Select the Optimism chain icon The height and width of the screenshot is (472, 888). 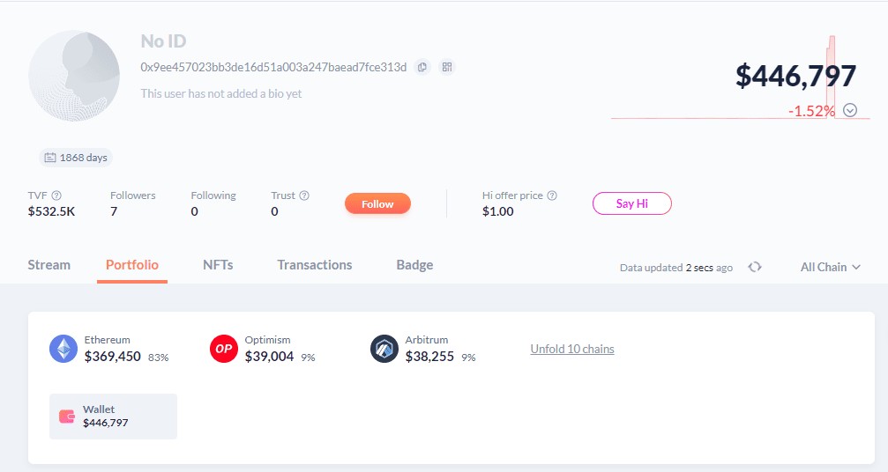pos(224,349)
